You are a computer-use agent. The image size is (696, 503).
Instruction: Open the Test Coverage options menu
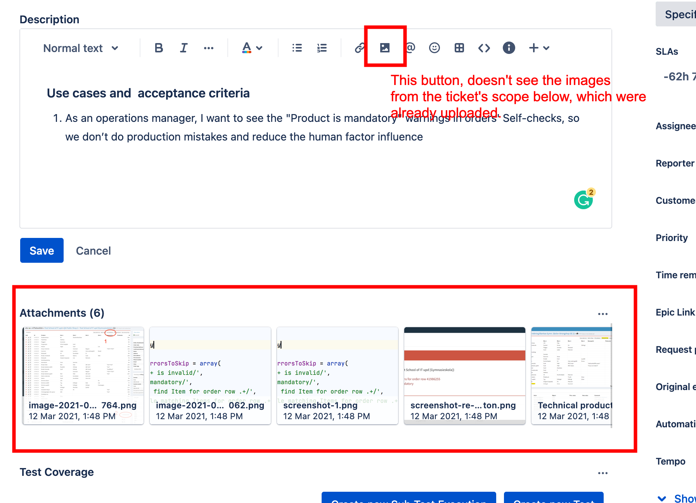(603, 473)
